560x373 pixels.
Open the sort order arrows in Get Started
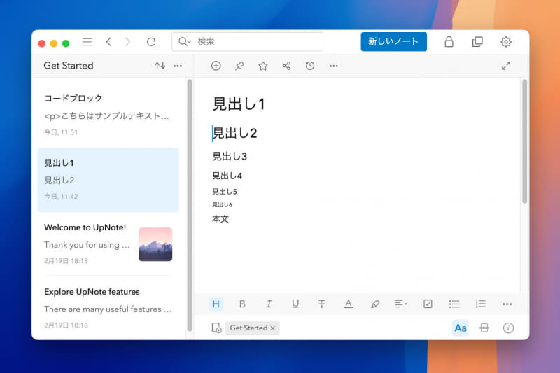pyautogui.click(x=160, y=66)
